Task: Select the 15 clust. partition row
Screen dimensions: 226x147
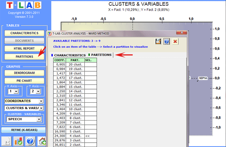Action: [75, 87]
